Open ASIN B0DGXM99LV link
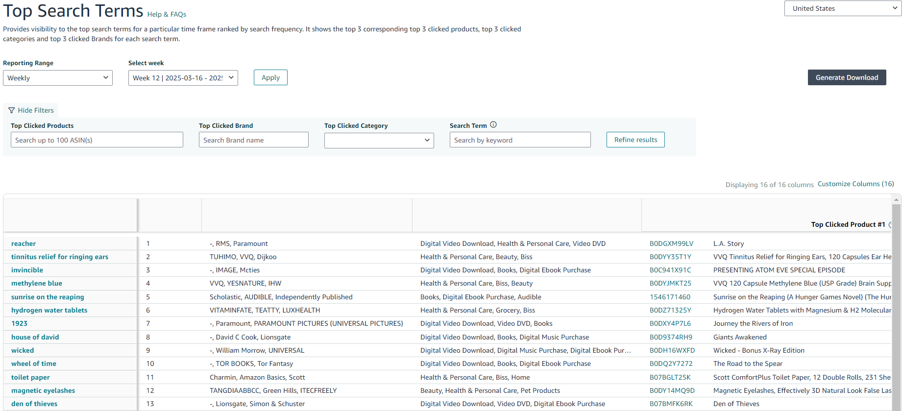The image size is (902, 411). coord(671,243)
